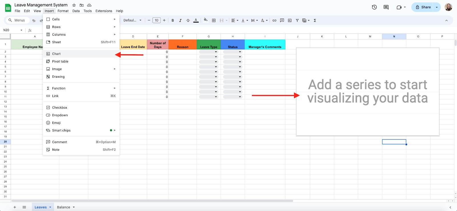Switch to the Balance sheet tab

[63, 207]
